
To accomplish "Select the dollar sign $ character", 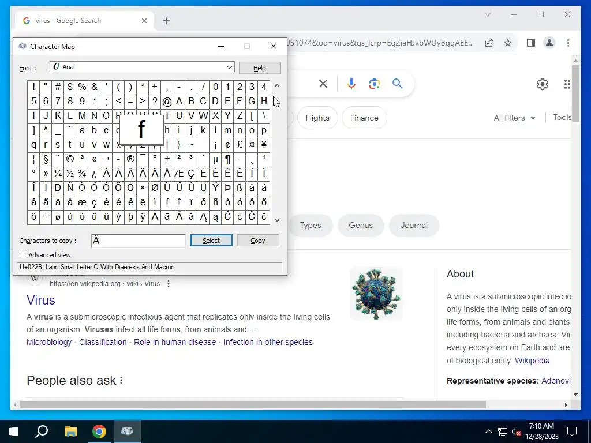I will coord(70,87).
